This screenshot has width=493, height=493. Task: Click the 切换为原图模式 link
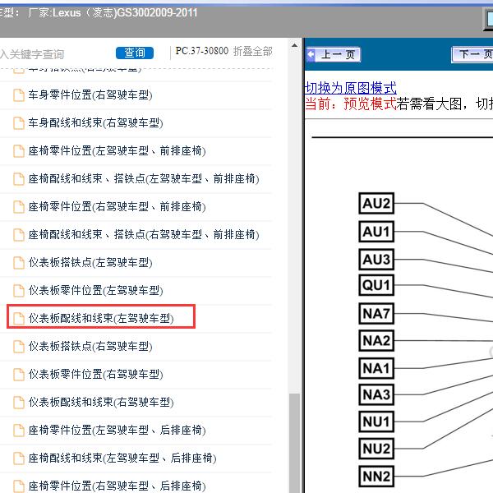[x=350, y=88]
